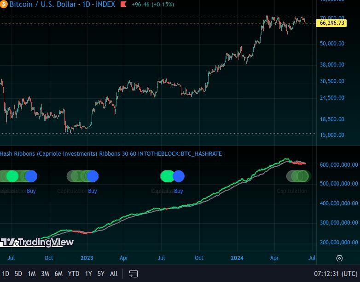This screenshot has height=282, width=360.
Task: Click the 600,000,000.00 hashrate axis label
Action: point(339,165)
